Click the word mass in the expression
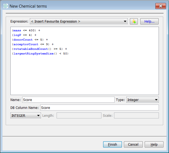Viewport: 169px width, 153px height. pos(17,30)
